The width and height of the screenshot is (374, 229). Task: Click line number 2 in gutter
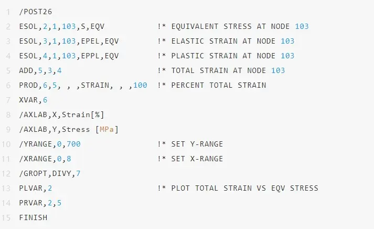tap(8, 26)
